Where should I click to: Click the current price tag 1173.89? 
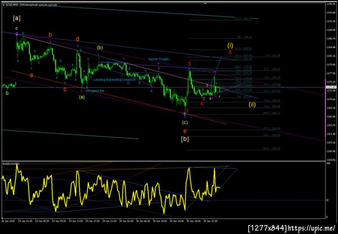[x=331, y=87]
